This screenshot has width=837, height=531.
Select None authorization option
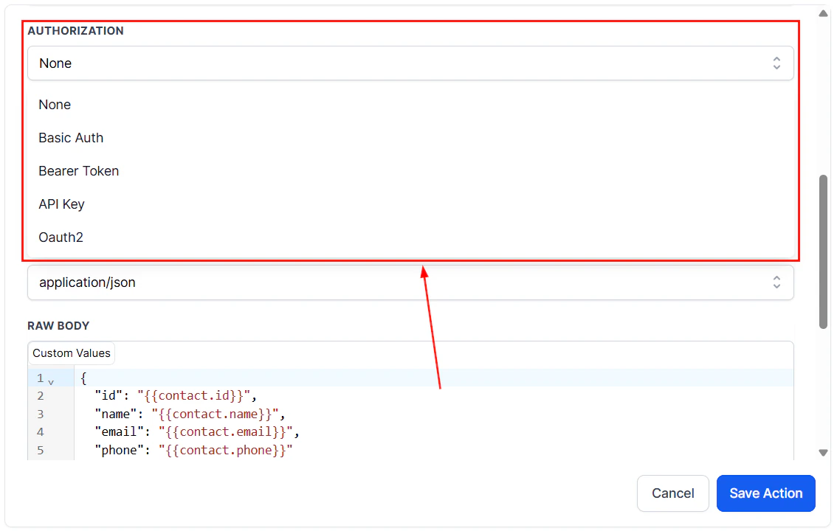(55, 105)
